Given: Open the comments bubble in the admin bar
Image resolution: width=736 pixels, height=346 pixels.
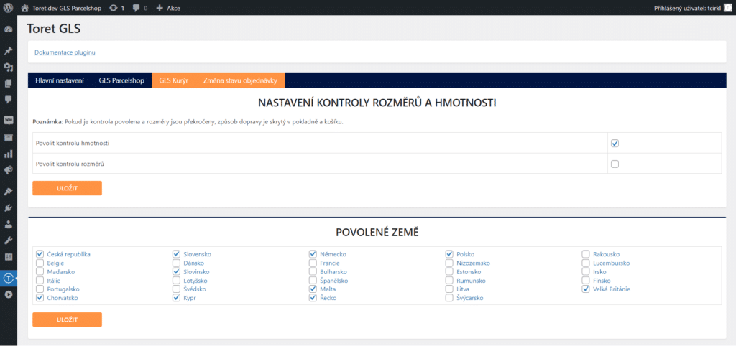Looking at the screenshot, I should (137, 8).
